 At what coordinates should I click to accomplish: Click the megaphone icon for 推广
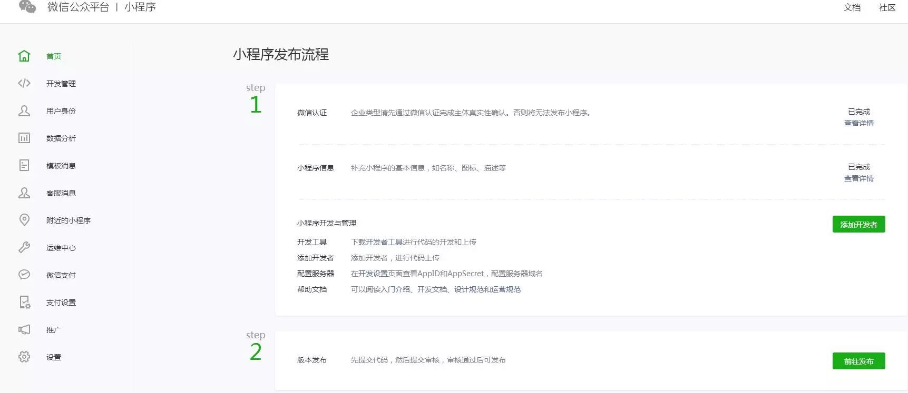point(24,329)
